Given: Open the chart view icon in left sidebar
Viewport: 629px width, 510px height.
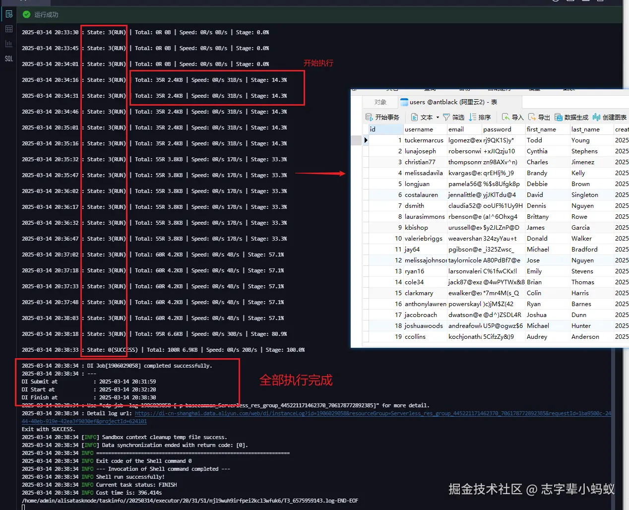Looking at the screenshot, I should (x=9, y=44).
